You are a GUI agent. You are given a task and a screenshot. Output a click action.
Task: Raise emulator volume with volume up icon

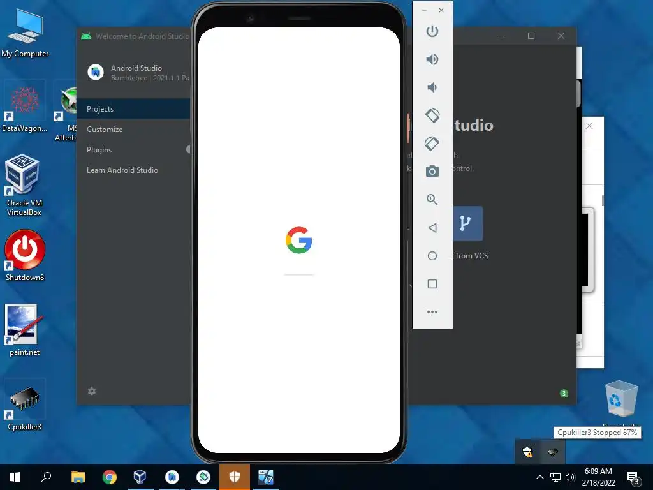tap(432, 59)
